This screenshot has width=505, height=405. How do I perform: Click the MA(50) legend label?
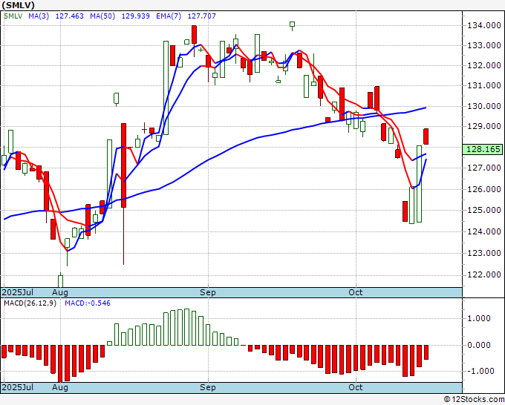pyautogui.click(x=102, y=16)
